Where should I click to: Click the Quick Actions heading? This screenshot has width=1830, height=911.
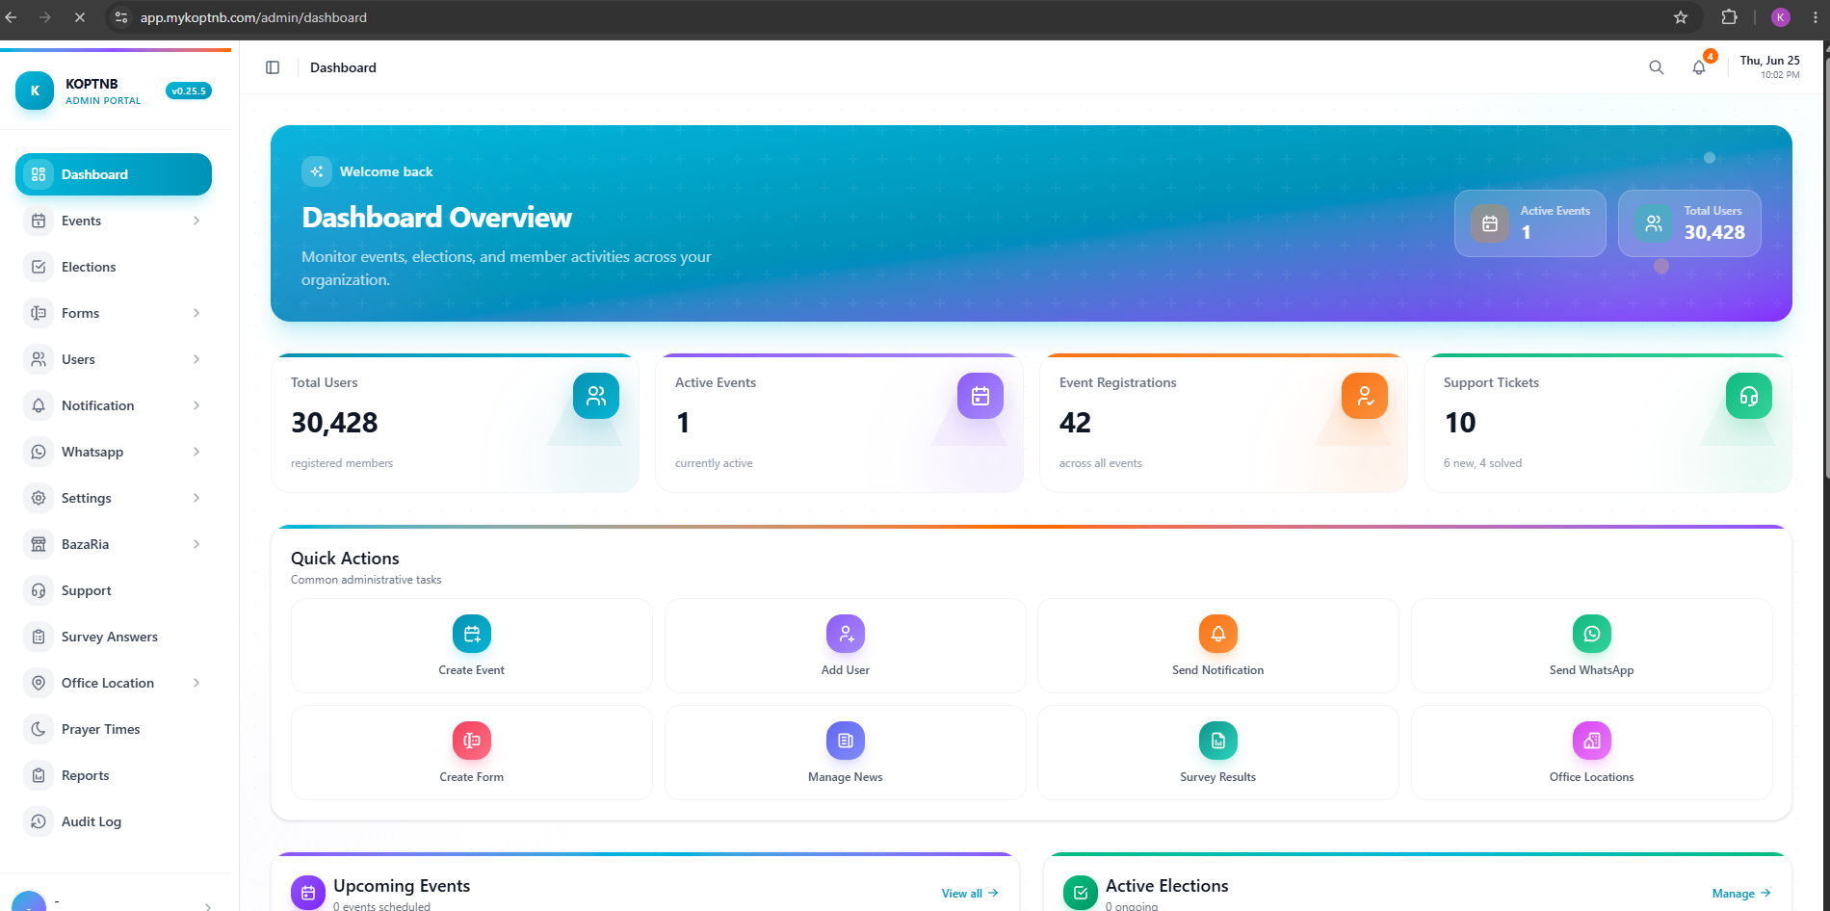pyautogui.click(x=345, y=559)
